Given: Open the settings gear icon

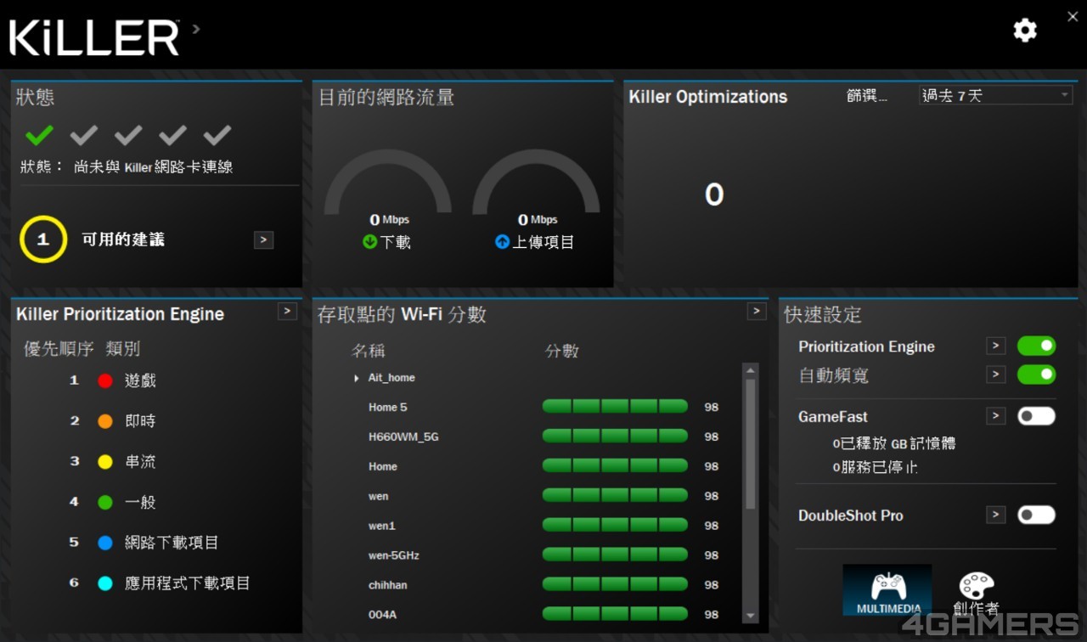Looking at the screenshot, I should click(x=1025, y=31).
